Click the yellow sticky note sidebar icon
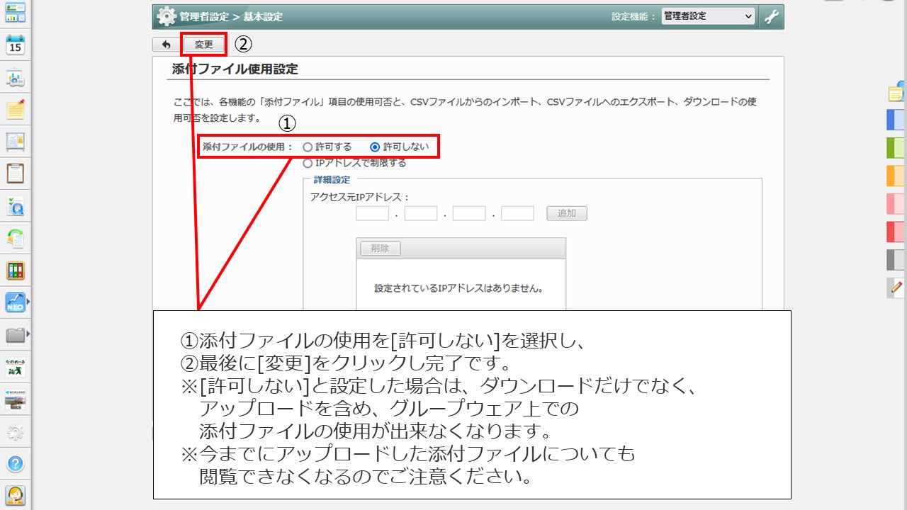Viewport: 907px width, 510px height. point(16,110)
